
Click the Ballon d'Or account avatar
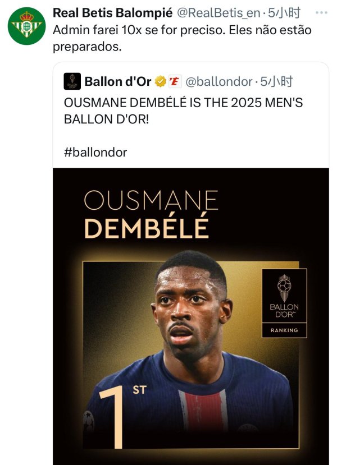coord(72,81)
